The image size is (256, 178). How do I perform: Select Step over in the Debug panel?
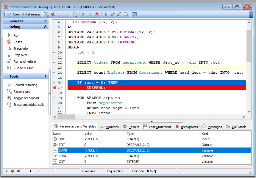pyautogui.click(x=18, y=55)
